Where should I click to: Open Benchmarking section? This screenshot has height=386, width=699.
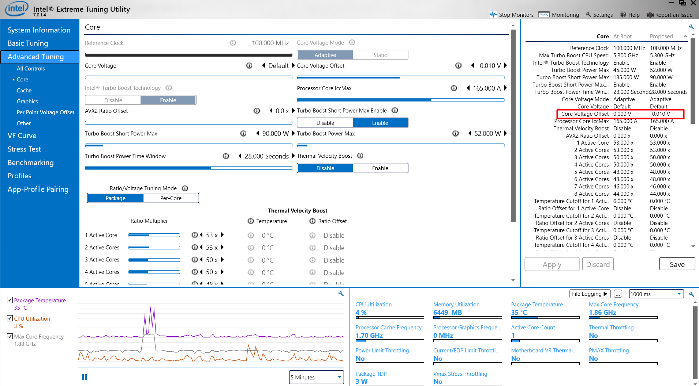(x=31, y=163)
